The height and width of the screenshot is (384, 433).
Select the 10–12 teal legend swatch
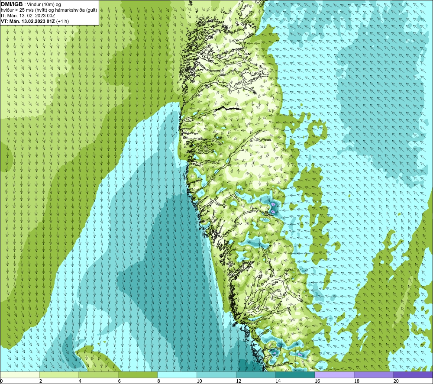[x=216, y=374]
